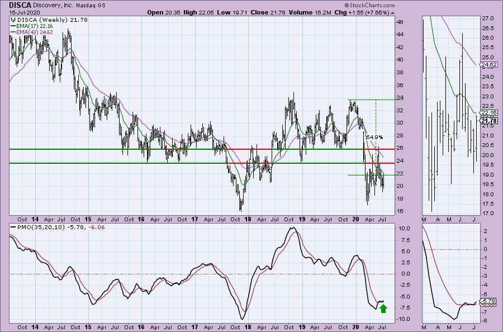Click the 46 label on price axis
Viewport: 503px width, 332px height.
coord(400,22)
